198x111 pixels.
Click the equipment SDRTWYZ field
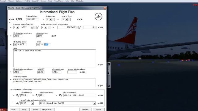pyautogui.click(x=67, y=27)
